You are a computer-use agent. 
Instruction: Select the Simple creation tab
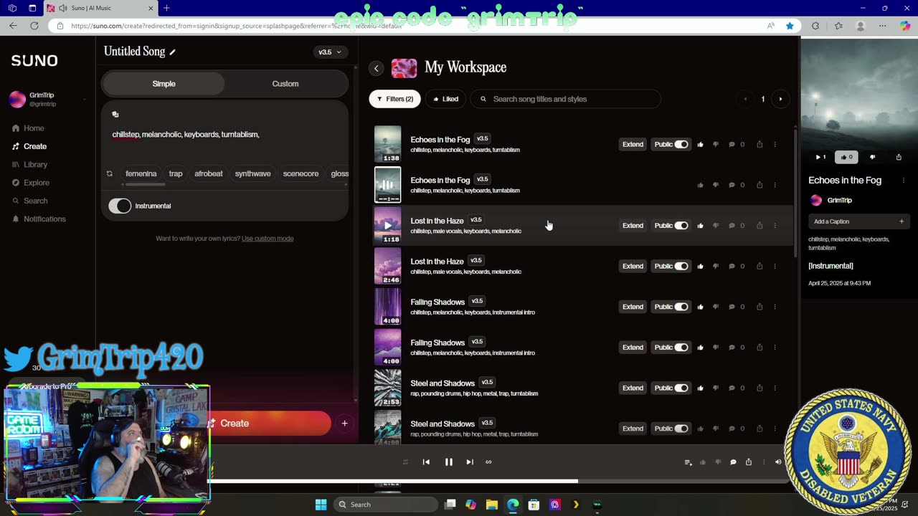pos(164,84)
